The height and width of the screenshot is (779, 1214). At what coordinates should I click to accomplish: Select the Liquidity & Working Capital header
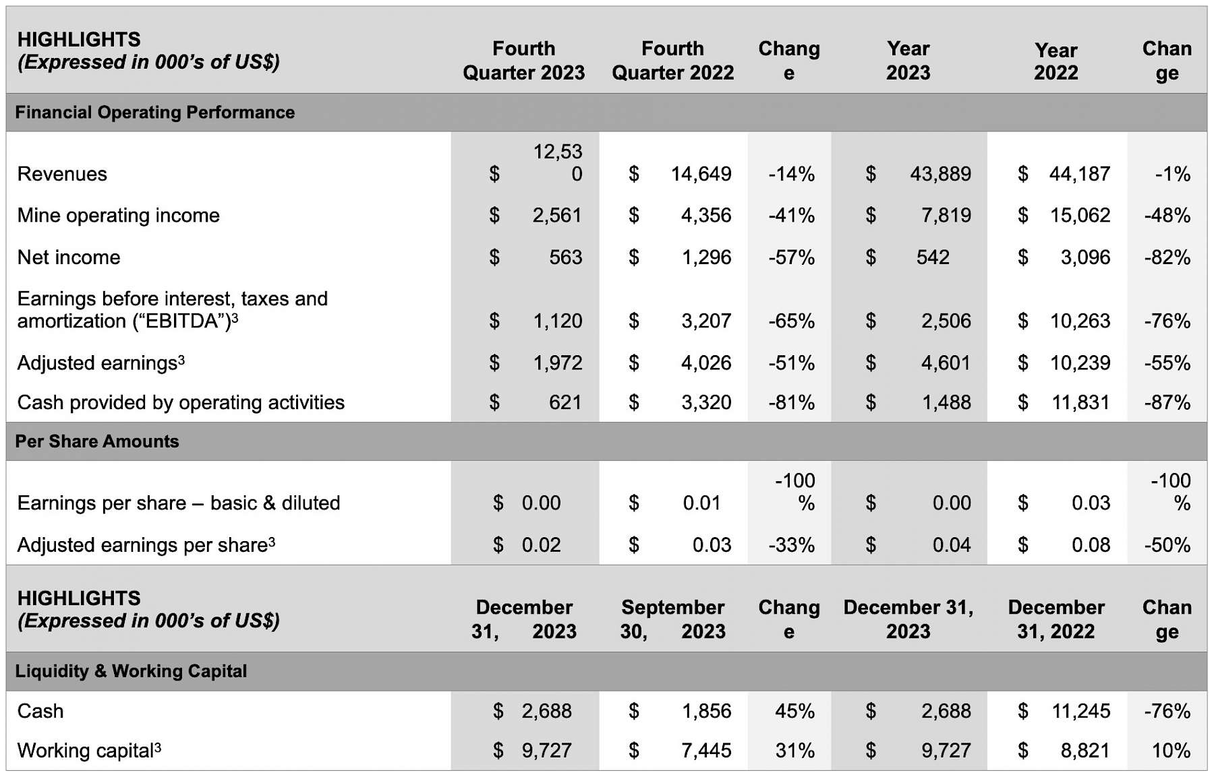[x=131, y=671]
